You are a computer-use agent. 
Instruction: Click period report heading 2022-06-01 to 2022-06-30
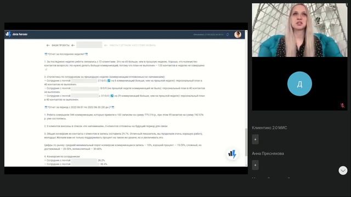pyautogui.click(x=80, y=107)
